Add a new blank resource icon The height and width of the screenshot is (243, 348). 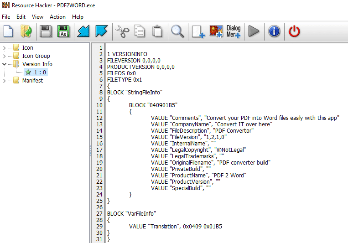[x=198, y=31]
